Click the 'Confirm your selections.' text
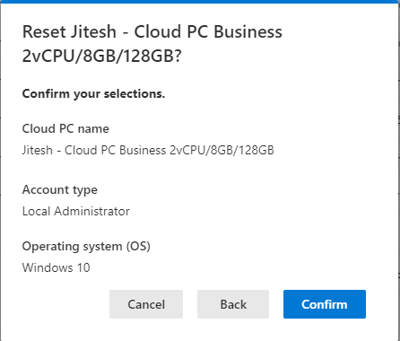Screen dimensions: 400x341 [93, 93]
